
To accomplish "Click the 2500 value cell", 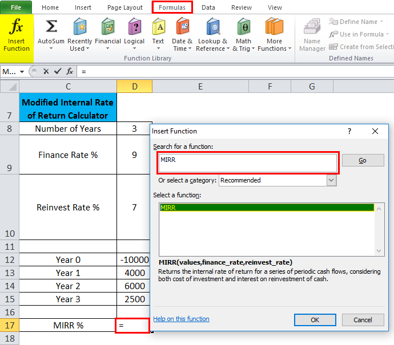I will point(134,299).
